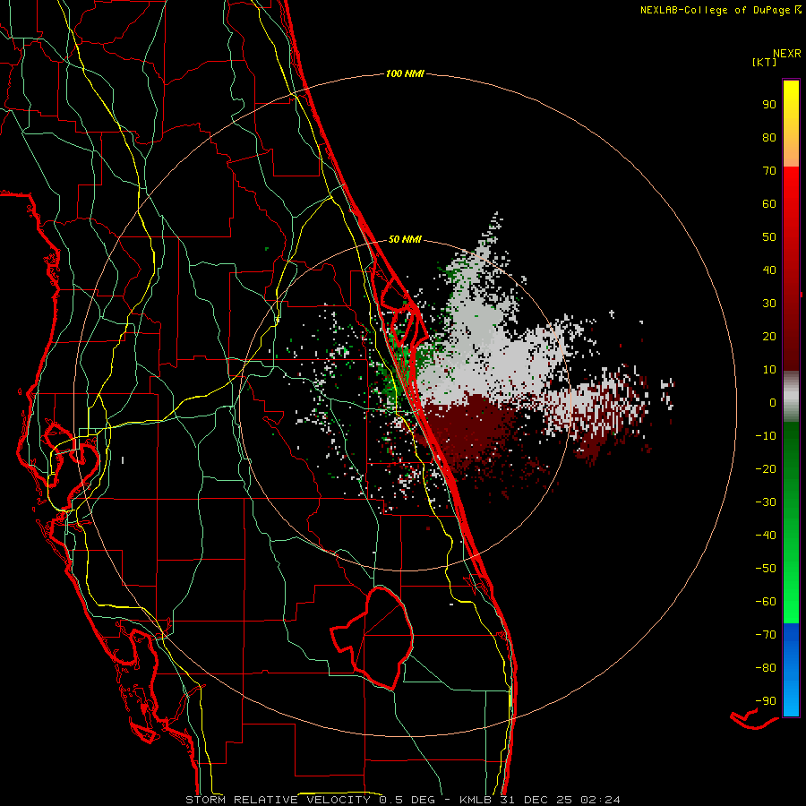Click the 60 value on the velocity scale
The height and width of the screenshot is (806, 806).
[769, 204]
